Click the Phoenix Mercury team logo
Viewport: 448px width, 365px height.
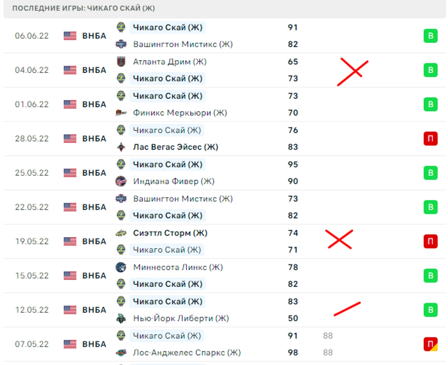[121, 113]
